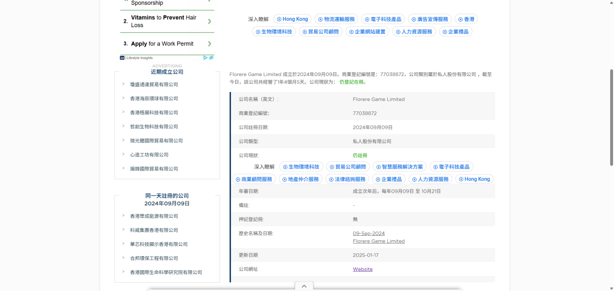
Task: Expand the Apply for a Work Permit entry
Action: point(209,44)
